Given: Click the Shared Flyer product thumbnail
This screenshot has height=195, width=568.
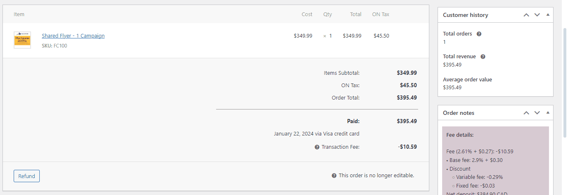Looking at the screenshot, I should point(22,40).
